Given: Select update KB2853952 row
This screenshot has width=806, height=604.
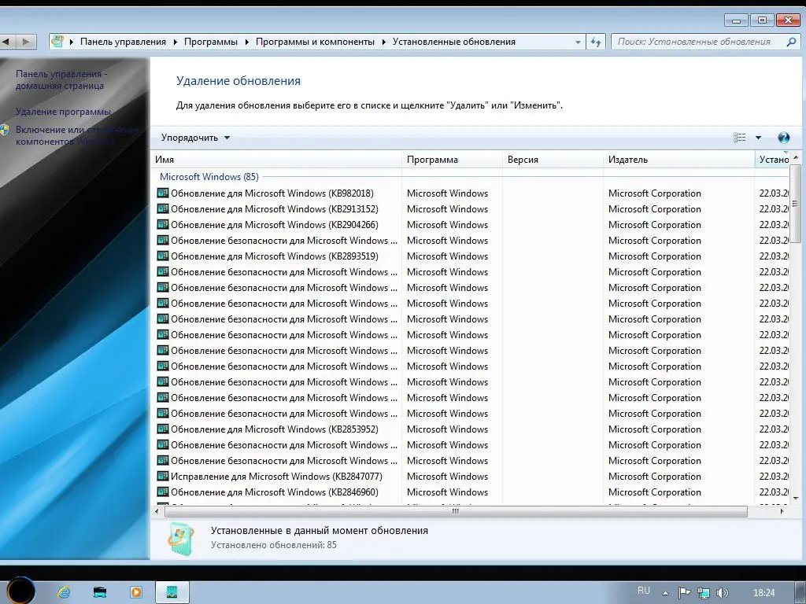Looking at the screenshot, I should 471,429.
